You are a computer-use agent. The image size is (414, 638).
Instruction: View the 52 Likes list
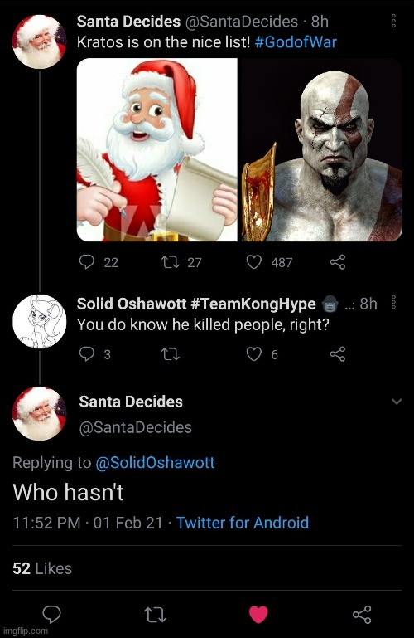point(42,568)
